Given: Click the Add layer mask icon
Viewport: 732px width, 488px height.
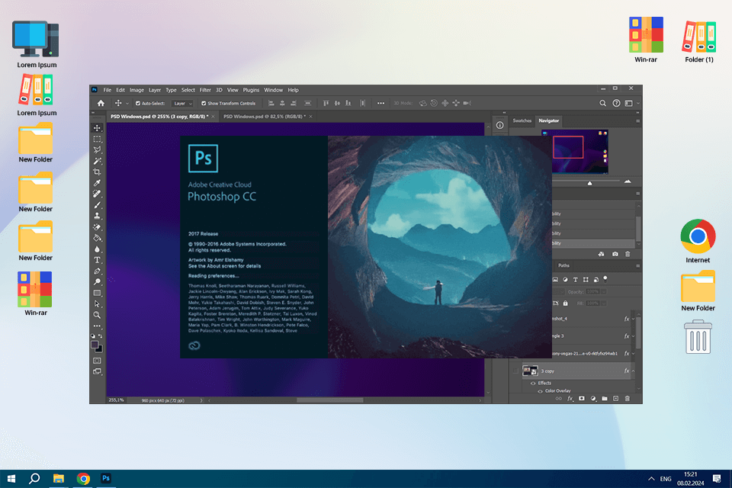Looking at the screenshot, I should pos(582,399).
